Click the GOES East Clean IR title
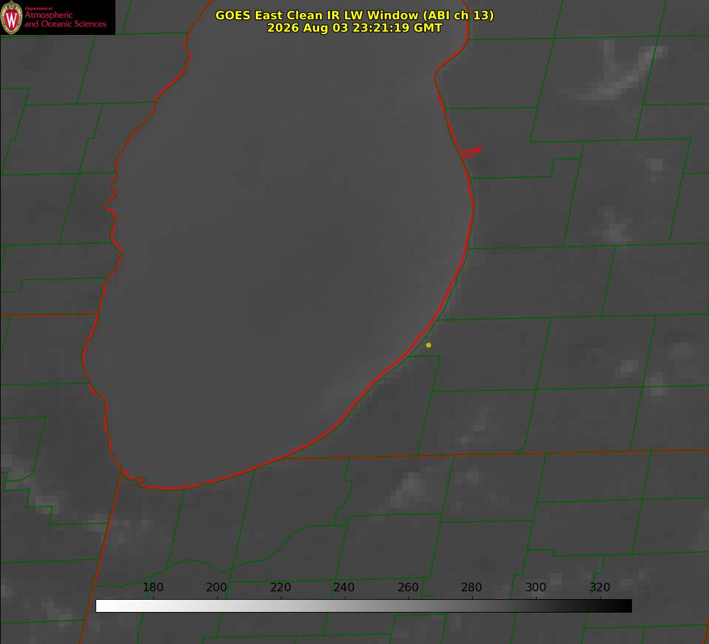The width and height of the screenshot is (709, 644). click(x=354, y=15)
